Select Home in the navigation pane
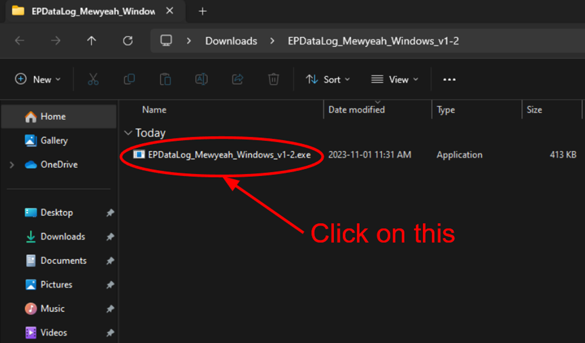The image size is (585, 343). [59, 117]
